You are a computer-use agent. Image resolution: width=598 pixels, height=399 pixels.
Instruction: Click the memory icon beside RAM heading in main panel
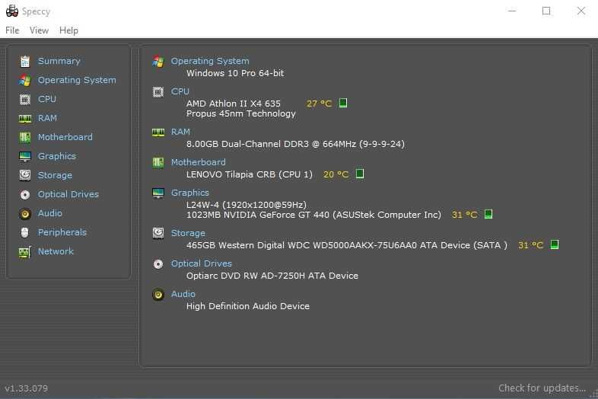tap(158, 132)
